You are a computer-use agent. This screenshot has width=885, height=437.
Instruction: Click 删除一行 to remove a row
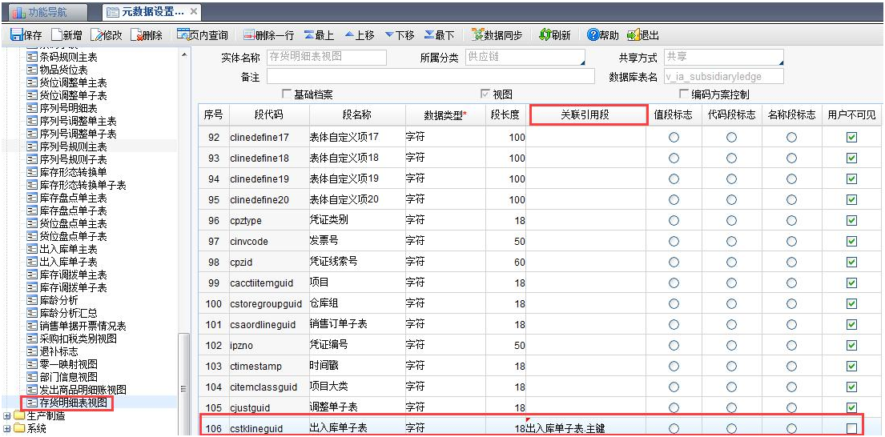[268, 35]
